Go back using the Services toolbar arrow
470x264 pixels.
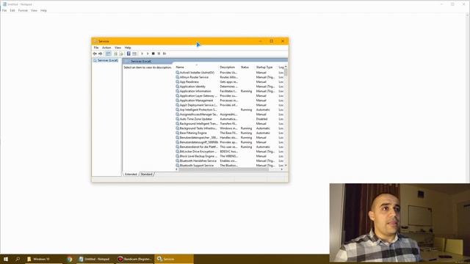95,54
